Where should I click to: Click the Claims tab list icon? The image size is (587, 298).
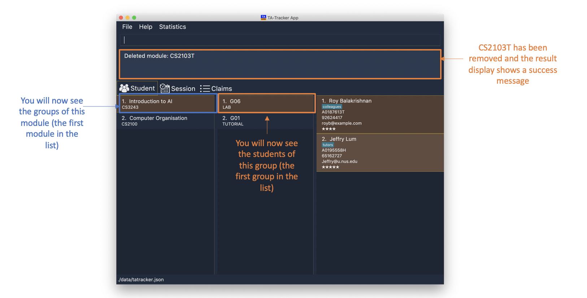[205, 89]
